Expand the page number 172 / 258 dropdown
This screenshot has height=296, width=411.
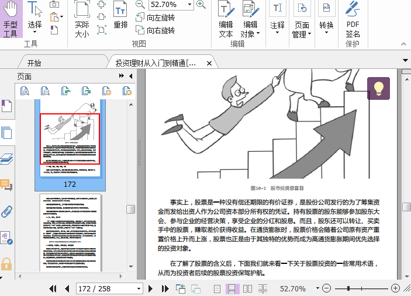coord(139,288)
